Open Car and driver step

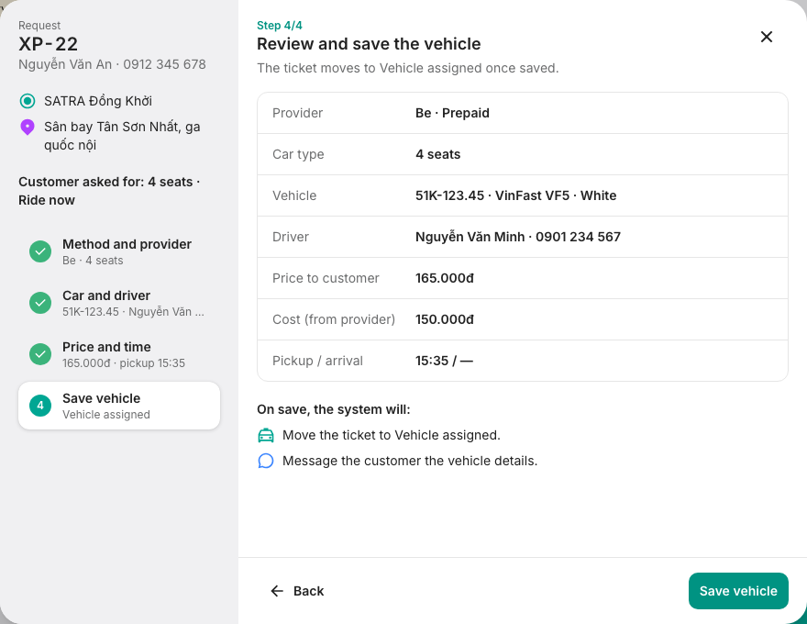(x=119, y=303)
